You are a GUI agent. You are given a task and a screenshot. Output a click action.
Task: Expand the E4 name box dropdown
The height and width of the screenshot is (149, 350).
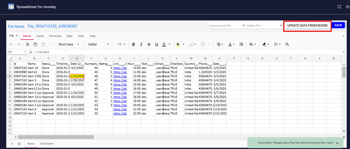[25, 52]
